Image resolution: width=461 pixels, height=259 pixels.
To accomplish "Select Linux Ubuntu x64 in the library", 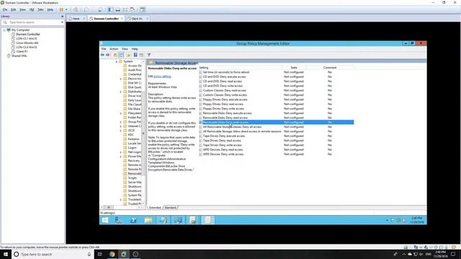I will [x=27, y=43].
